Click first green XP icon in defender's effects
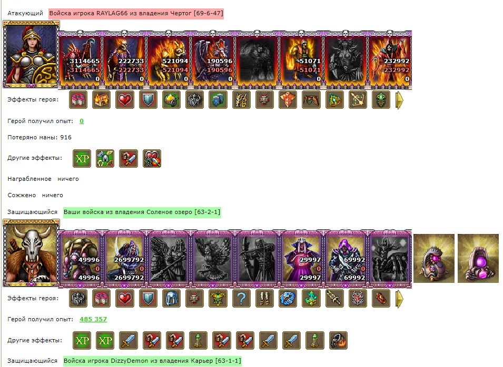 (82, 340)
